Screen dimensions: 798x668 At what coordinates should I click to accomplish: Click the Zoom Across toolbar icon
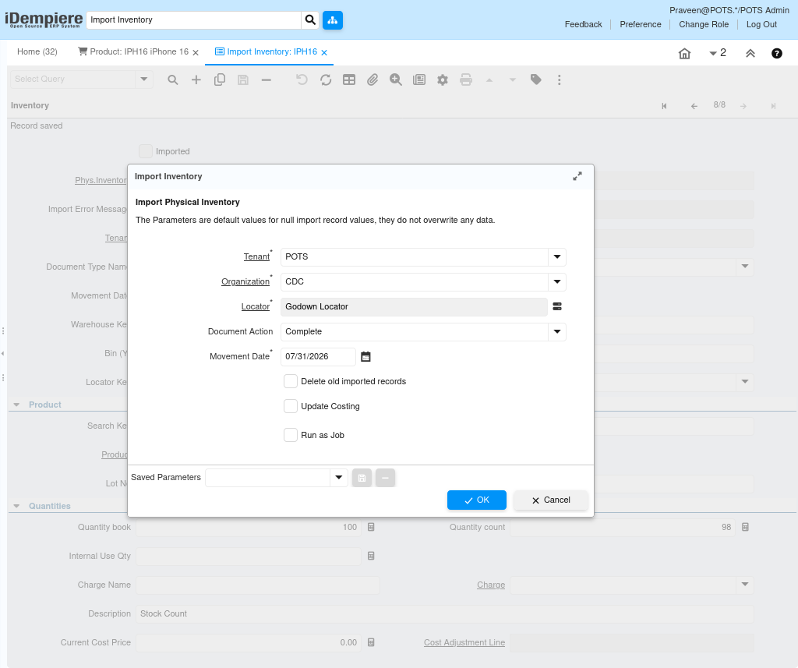[396, 80]
